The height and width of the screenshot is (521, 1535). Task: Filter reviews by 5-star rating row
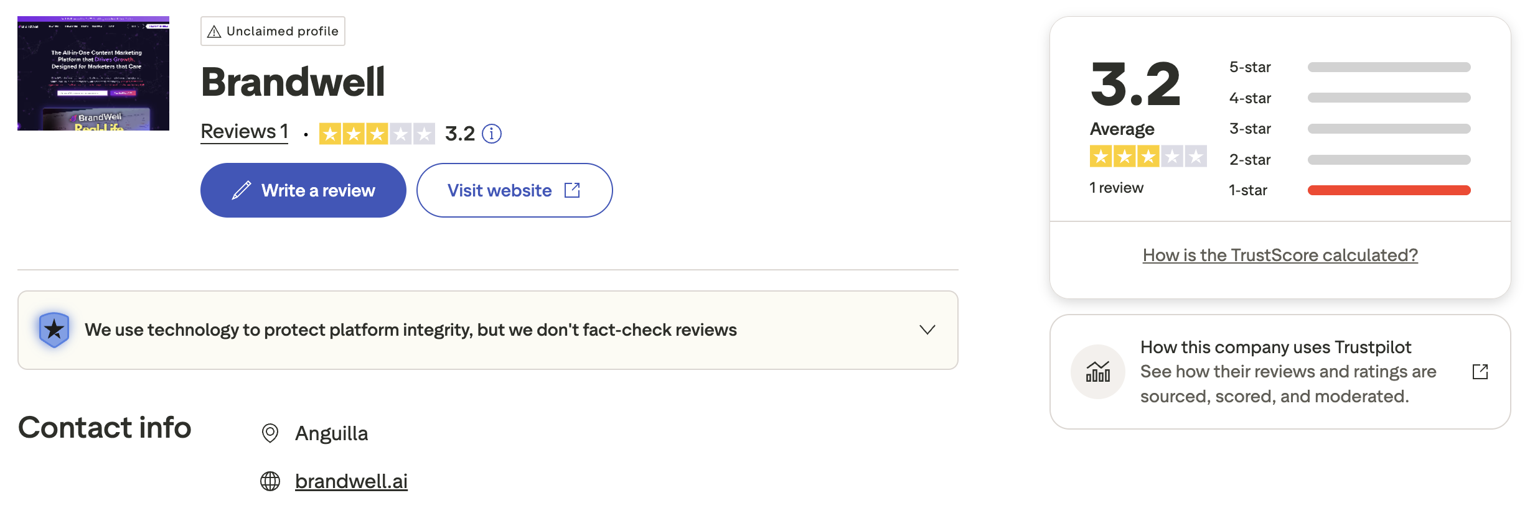point(1350,67)
